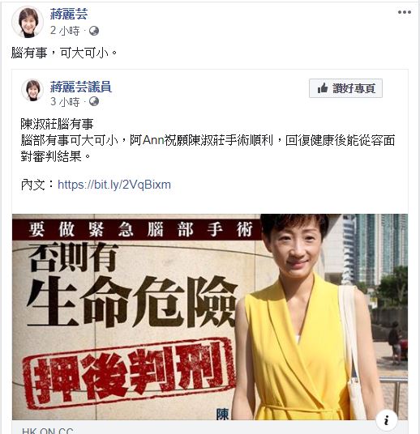Click the 2 小時 timestamp
The height and width of the screenshot is (434, 420).
pos(65,31)
